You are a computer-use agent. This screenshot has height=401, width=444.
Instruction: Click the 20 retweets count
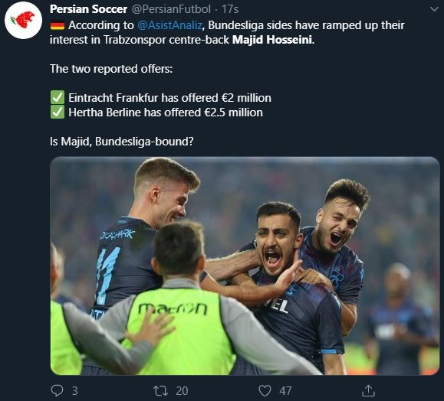(182, 391)
